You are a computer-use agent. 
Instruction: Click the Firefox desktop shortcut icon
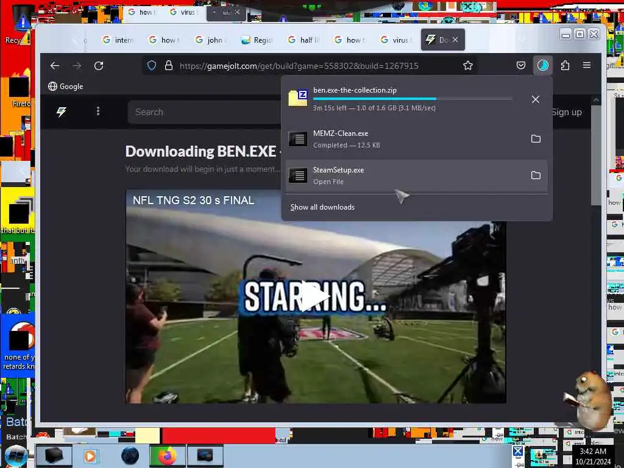tap(20, 91)
